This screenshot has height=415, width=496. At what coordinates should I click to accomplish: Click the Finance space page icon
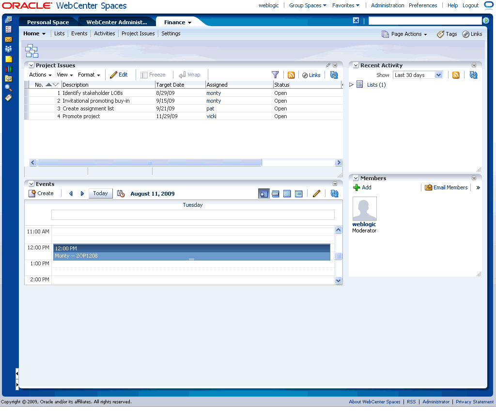31,51
